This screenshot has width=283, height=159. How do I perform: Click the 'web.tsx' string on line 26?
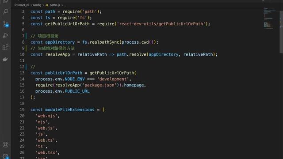(x=46, y=152)
